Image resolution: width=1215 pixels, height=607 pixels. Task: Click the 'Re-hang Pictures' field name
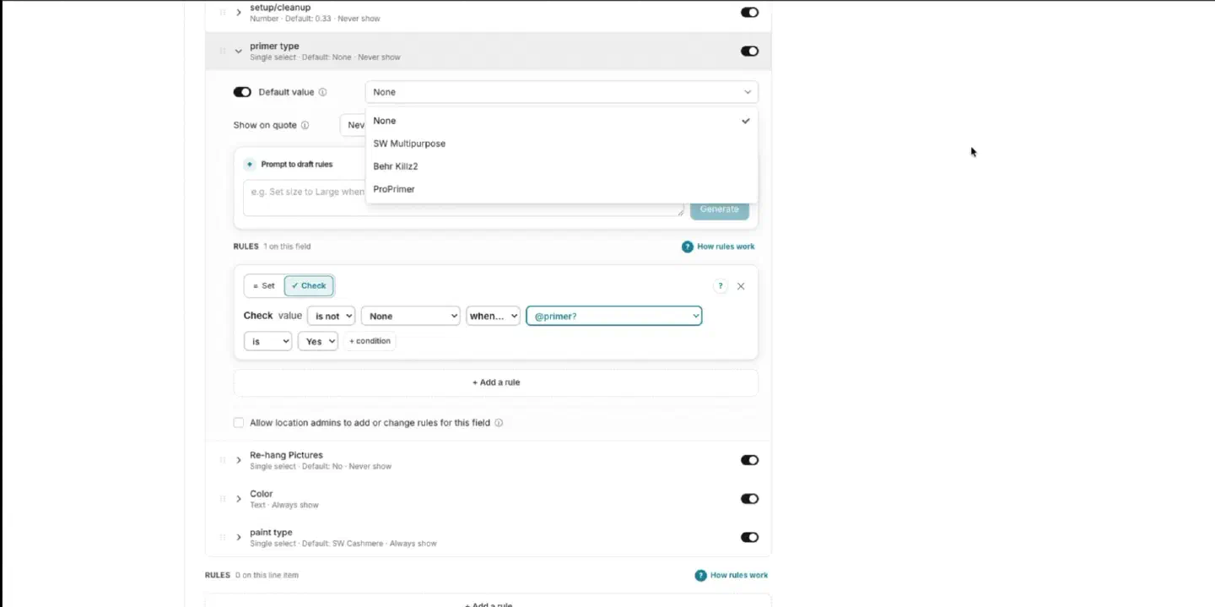point(286,455)
